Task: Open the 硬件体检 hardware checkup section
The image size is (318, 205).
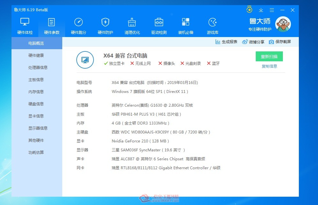Action: tap(25, 26)
